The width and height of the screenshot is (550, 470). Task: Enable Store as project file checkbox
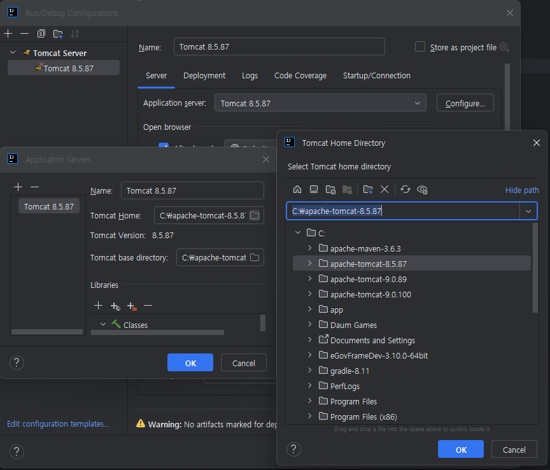pos(420,46)
